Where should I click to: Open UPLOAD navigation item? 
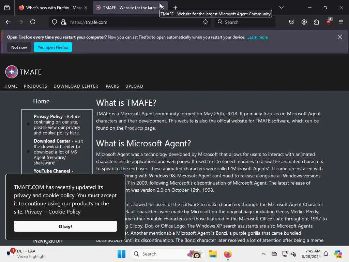click(134, 86)
